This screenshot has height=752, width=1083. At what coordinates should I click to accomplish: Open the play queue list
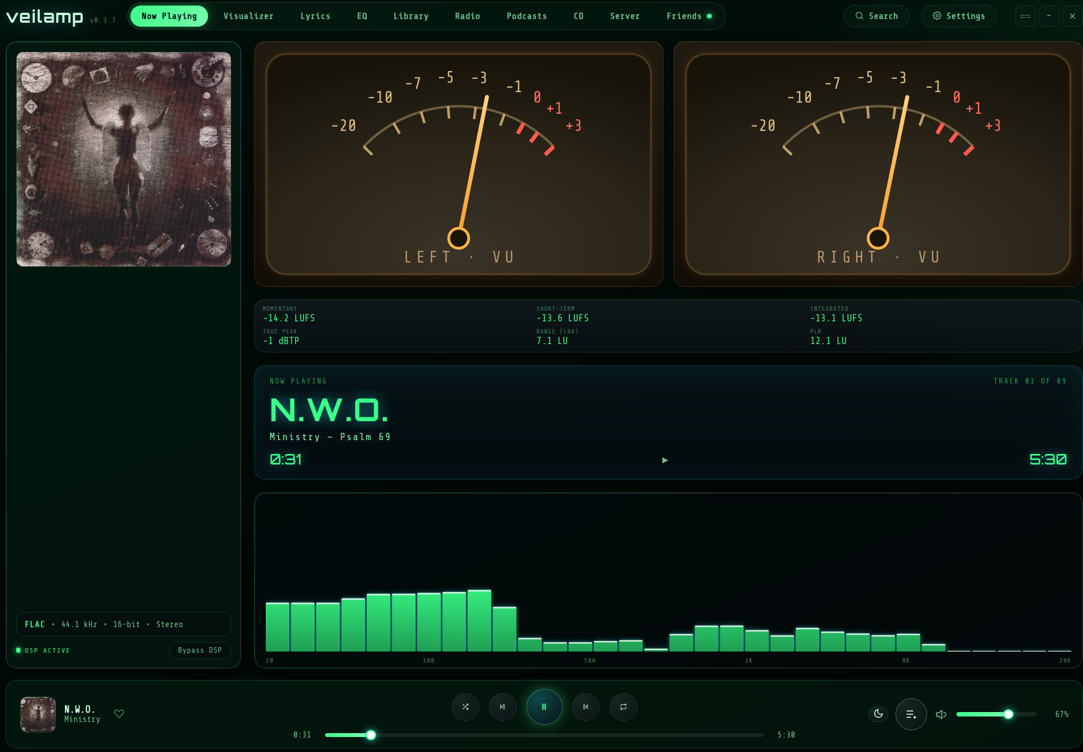click(x=911, y=714)
